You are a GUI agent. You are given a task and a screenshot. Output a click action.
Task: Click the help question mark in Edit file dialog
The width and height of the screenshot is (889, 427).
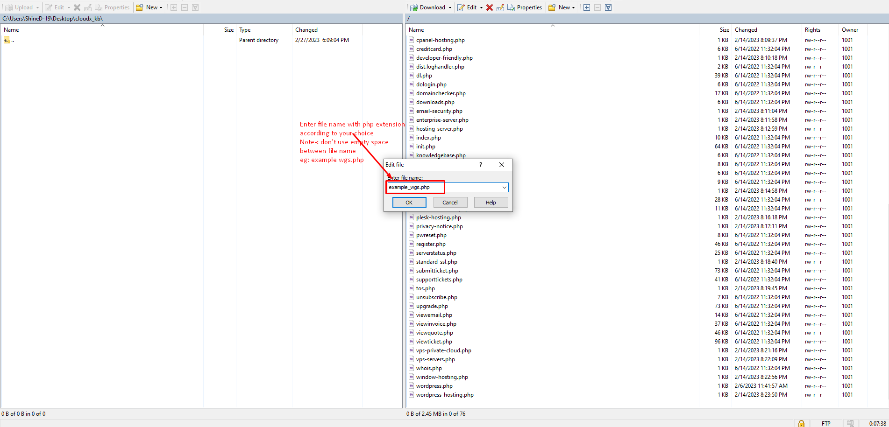click(481, 165)
